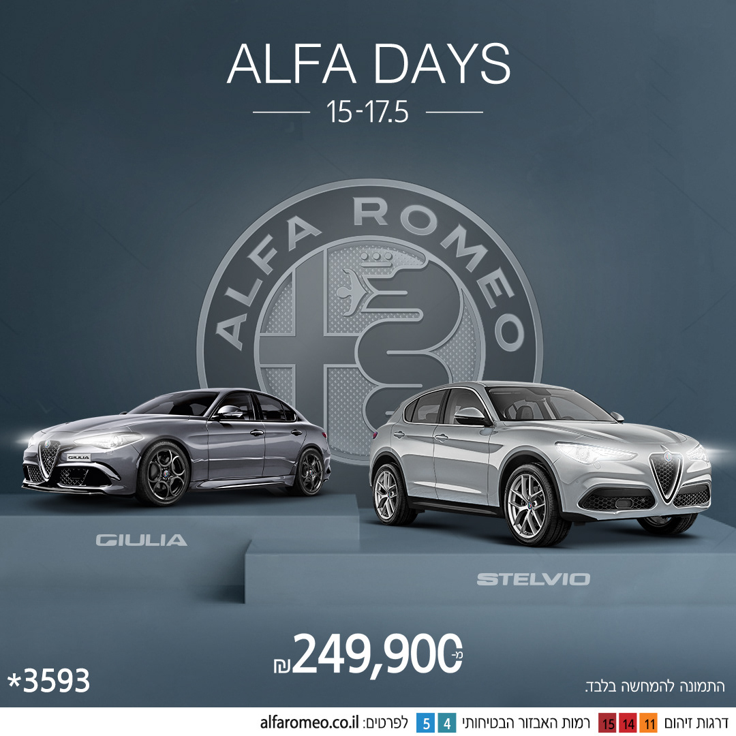Image resolution: width=736 pixels, height=736 pixels.
Task: Click the shekel currency symbol
Action: point(283,664)
